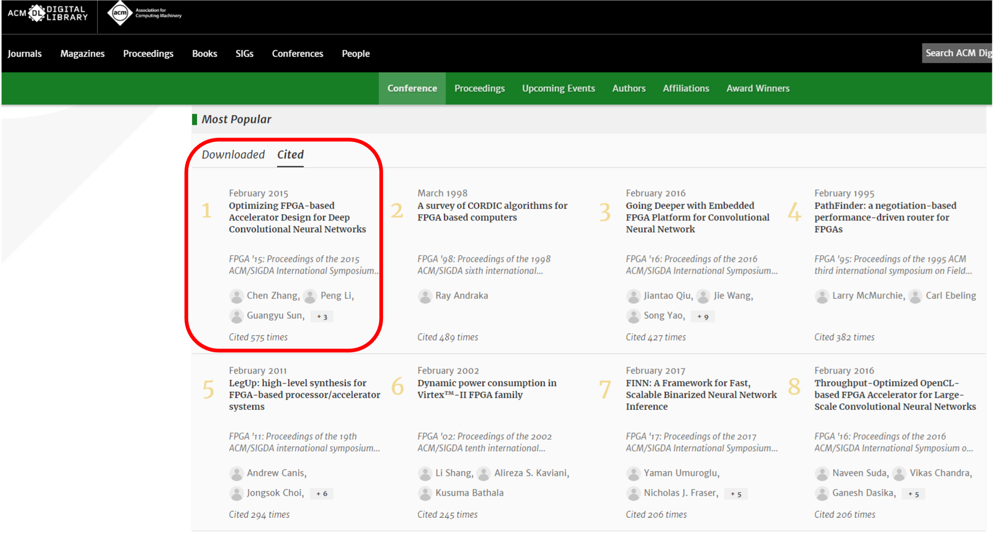Switch to the Downloaded tab

coord(233,154)
